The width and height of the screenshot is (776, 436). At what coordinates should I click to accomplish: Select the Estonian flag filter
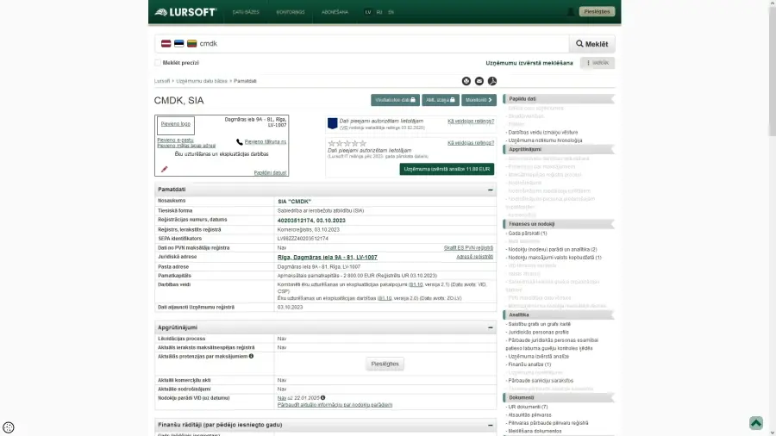(x=178, y=43)
